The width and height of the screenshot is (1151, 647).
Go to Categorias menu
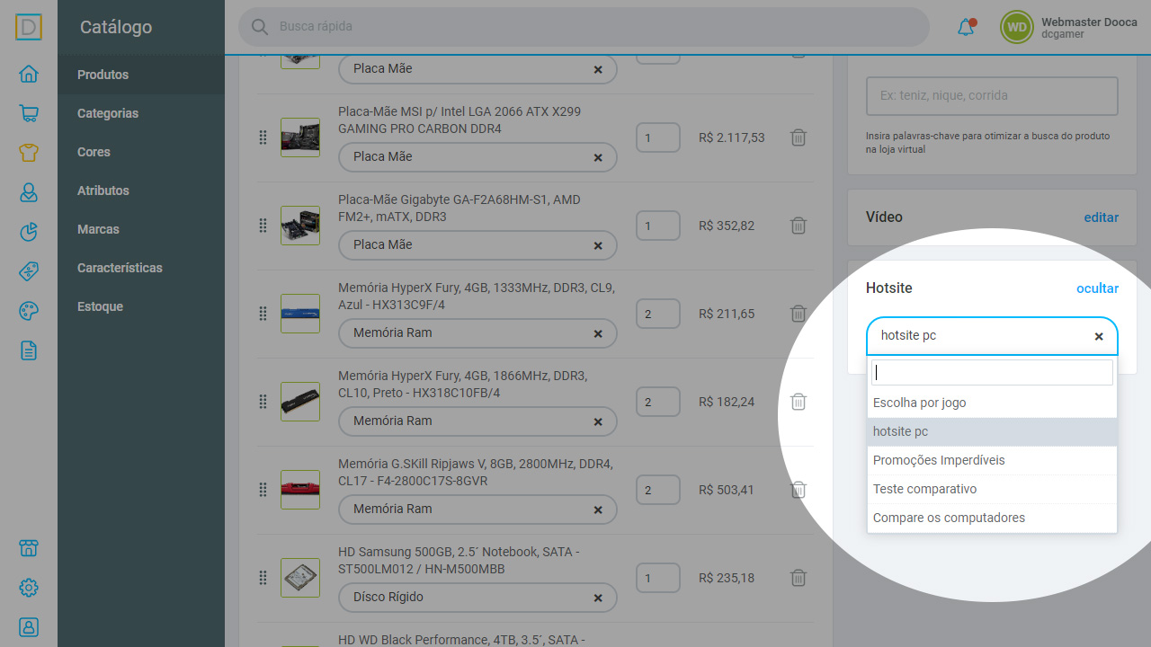(141, 113)
